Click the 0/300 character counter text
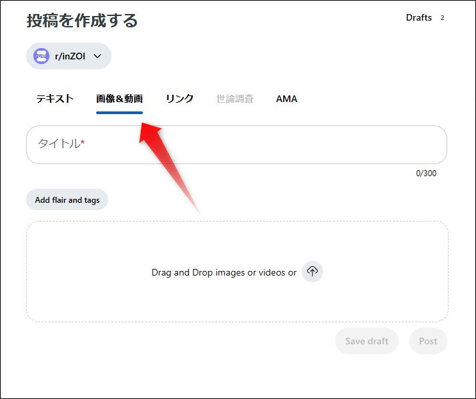Viewport: 476px width, 399px height. coord(426,173)
